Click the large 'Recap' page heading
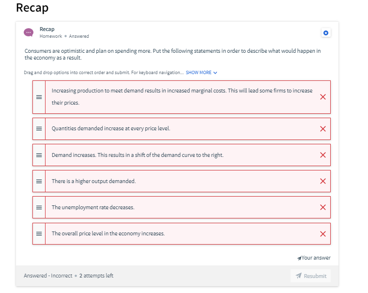368x293 pixels. coord(32,8)
